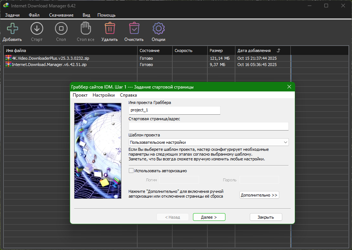
Task: Open the Настройки menu in grabber dialog
Action: click(104, 95)
